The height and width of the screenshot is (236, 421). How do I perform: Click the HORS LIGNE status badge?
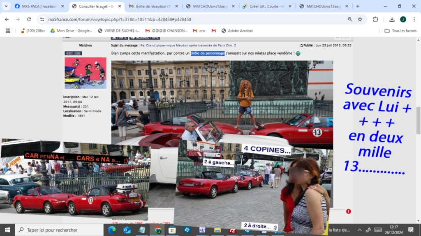(x=73, y=53)
